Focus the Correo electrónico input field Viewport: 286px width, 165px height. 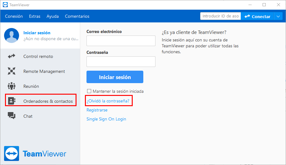pos(121,41)
